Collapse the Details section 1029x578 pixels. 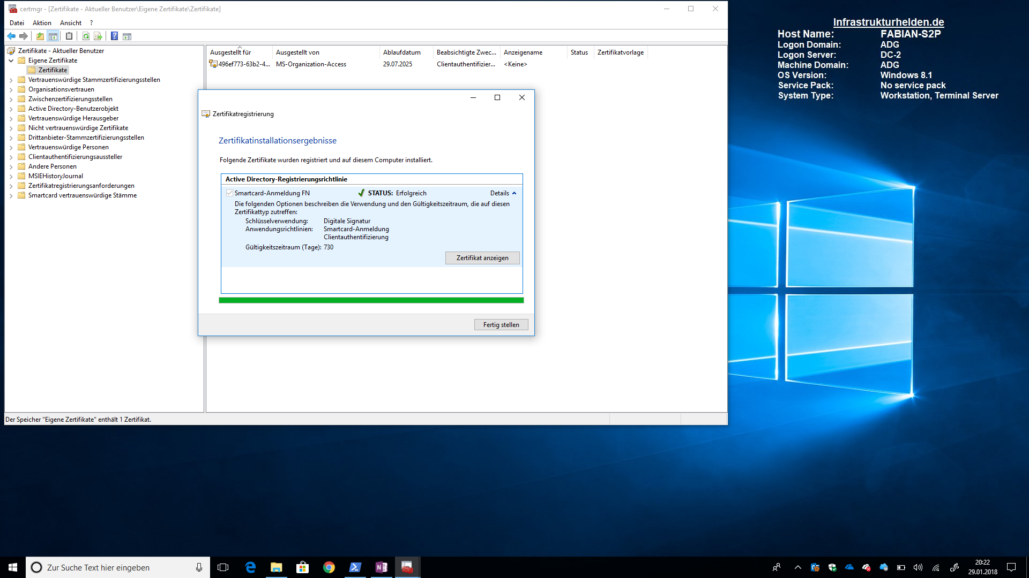click(503, 193)
